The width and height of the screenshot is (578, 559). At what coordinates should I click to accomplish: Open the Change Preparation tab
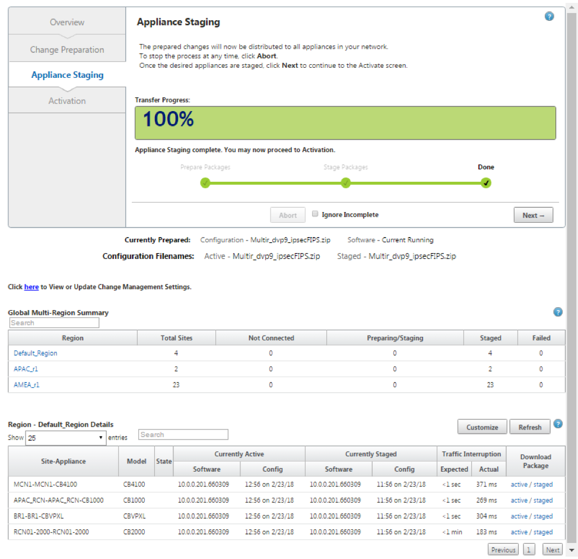67,49
